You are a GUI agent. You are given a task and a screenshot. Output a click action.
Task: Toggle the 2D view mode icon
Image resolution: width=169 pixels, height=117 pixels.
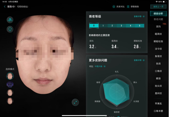(10, 20)
